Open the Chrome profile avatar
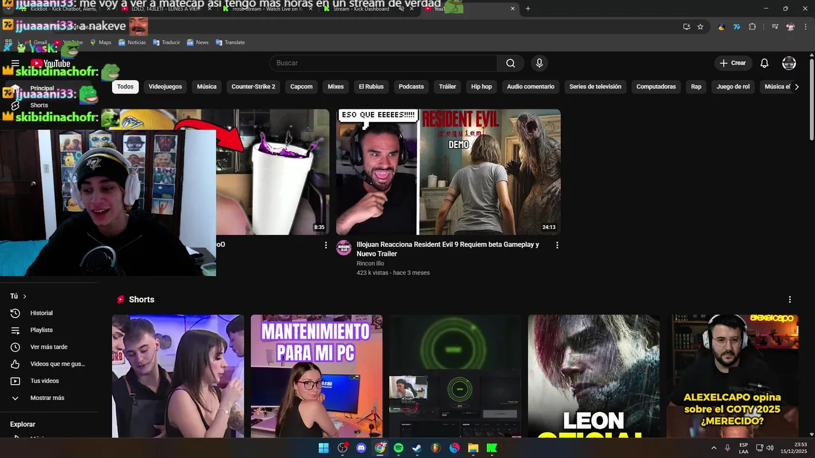Screen dimensions: 815x458 pyautogui.click(x=790, y=27)
